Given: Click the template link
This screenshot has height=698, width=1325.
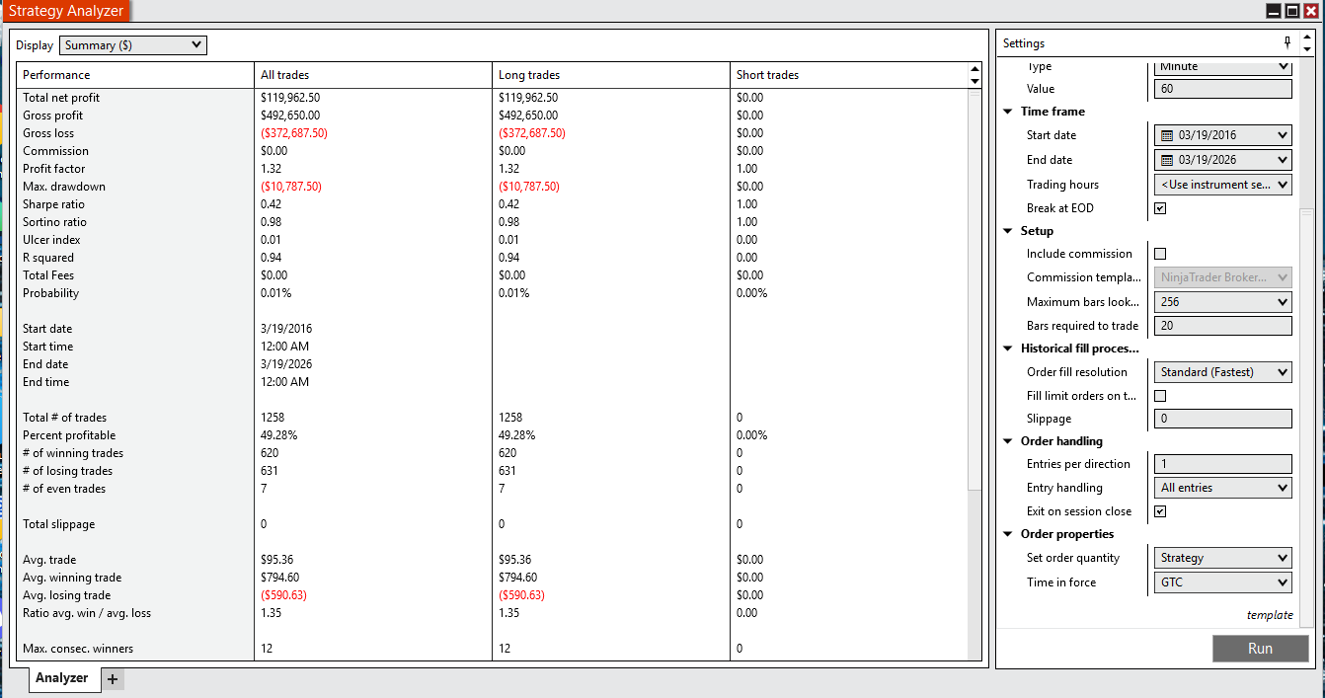Looking at the screenshot, I should (x=1270, y=614).
